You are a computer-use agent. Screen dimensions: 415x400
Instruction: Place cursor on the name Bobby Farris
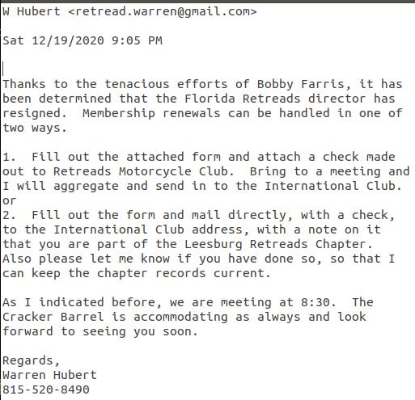pos(301,85)
